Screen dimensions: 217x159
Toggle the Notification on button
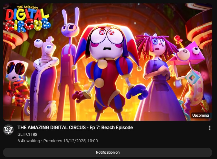[x=108, y=152]
